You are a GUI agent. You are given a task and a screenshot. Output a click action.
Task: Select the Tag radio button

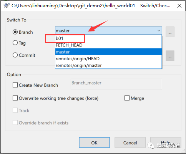tap(15, 43)
